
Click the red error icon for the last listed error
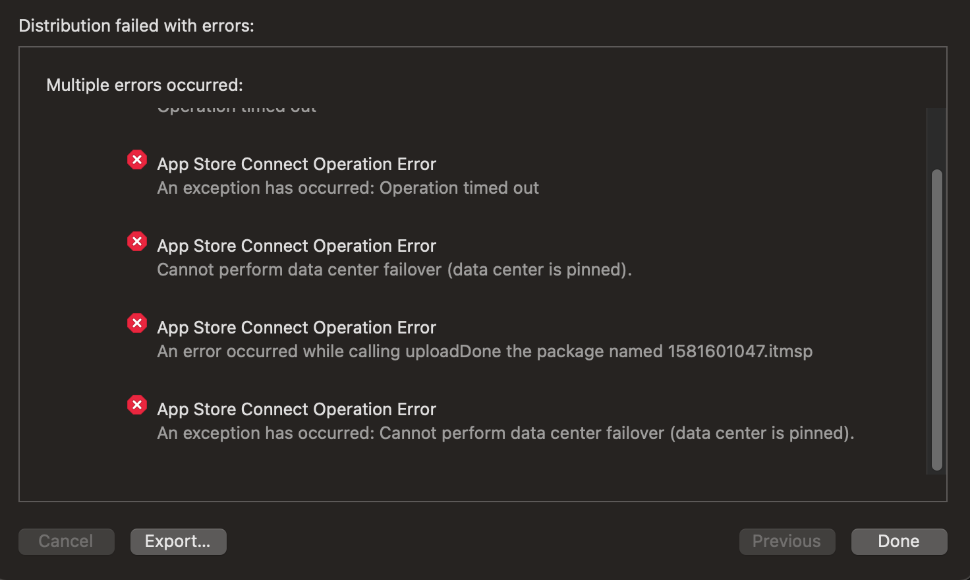point(137,405)
